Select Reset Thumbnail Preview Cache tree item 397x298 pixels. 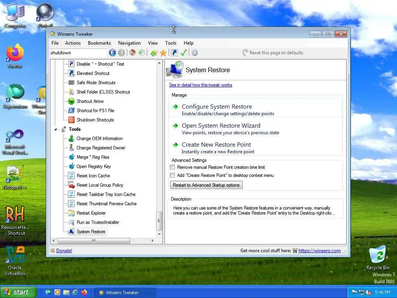[x=107, y=204]
